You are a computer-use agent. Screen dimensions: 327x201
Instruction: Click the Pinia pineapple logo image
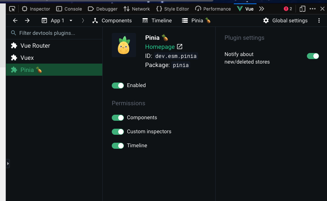click(x=124, y=45)
